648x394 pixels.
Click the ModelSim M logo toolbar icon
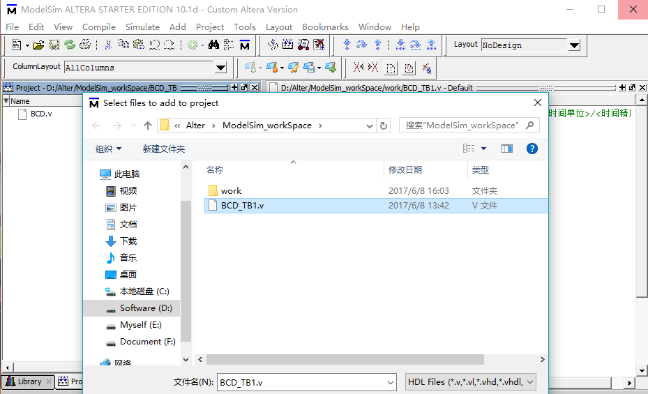pyautogui.click(x=245, y=45)
